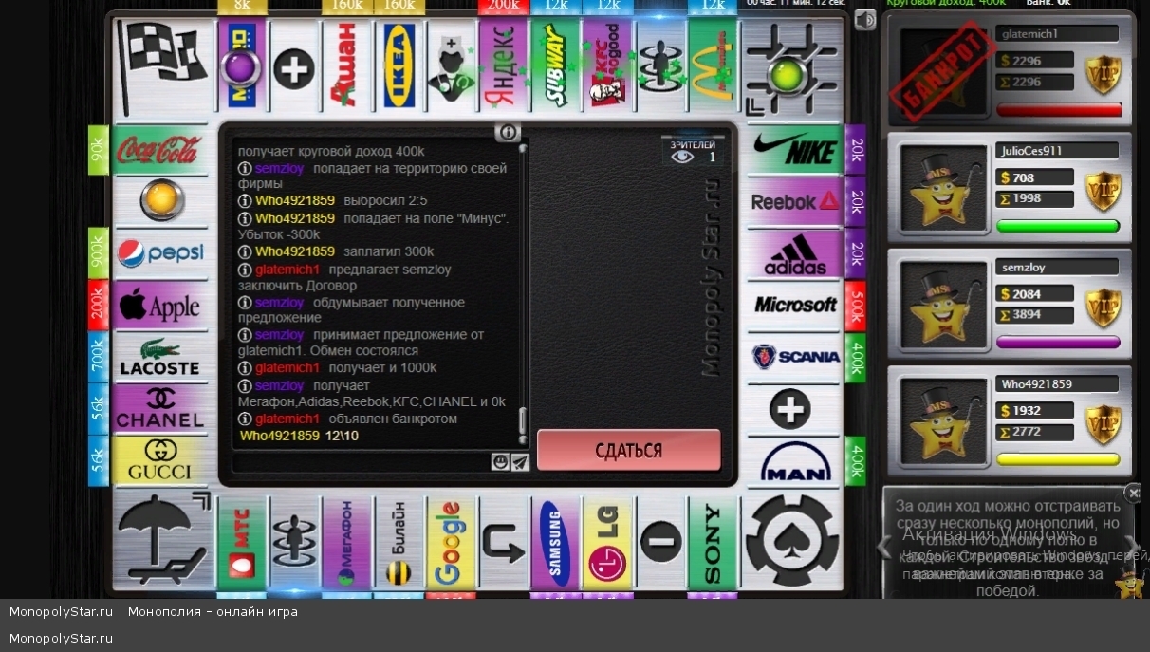The image size is (1150, 652).
Task: Toggle the sound speaker icon
Action: (864, 20)
